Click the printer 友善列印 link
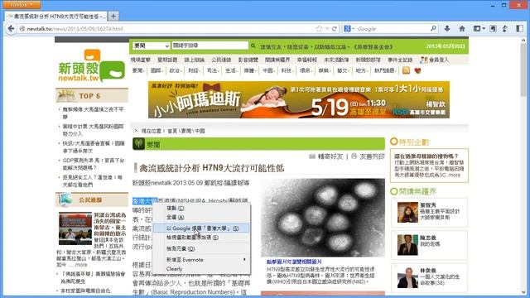The width and height of the screenshot is (530, 298). (368, 156)
